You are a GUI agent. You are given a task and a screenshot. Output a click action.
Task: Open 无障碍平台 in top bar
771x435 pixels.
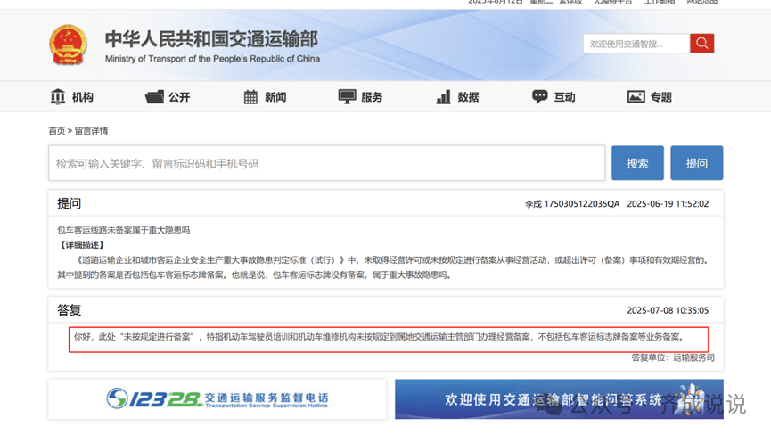pyautogui.click(x=614, y=3)
